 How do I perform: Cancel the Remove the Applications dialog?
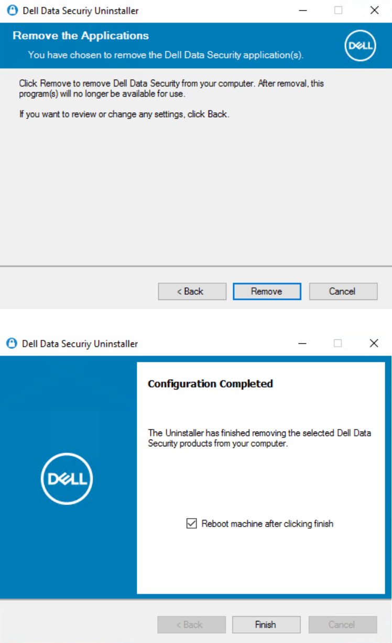pos(343,292)
